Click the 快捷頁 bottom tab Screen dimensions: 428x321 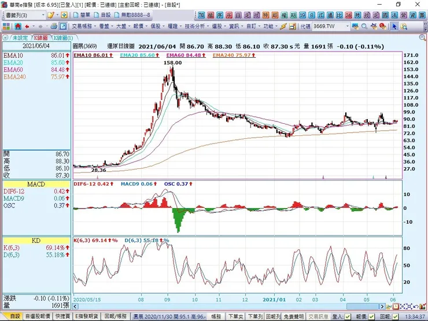coord(62,316)
